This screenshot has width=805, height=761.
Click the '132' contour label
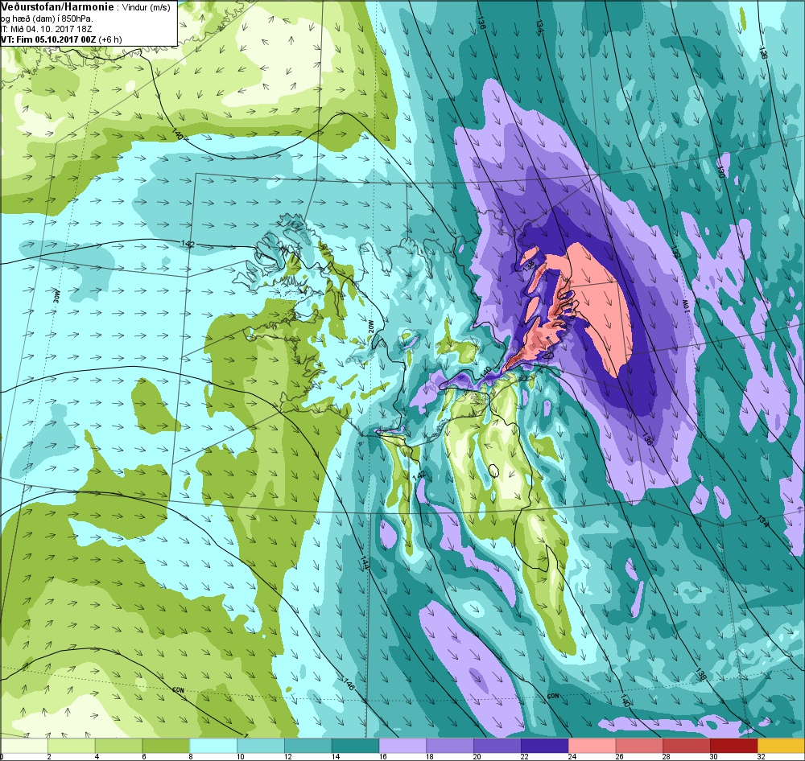[x=675, y=252]
